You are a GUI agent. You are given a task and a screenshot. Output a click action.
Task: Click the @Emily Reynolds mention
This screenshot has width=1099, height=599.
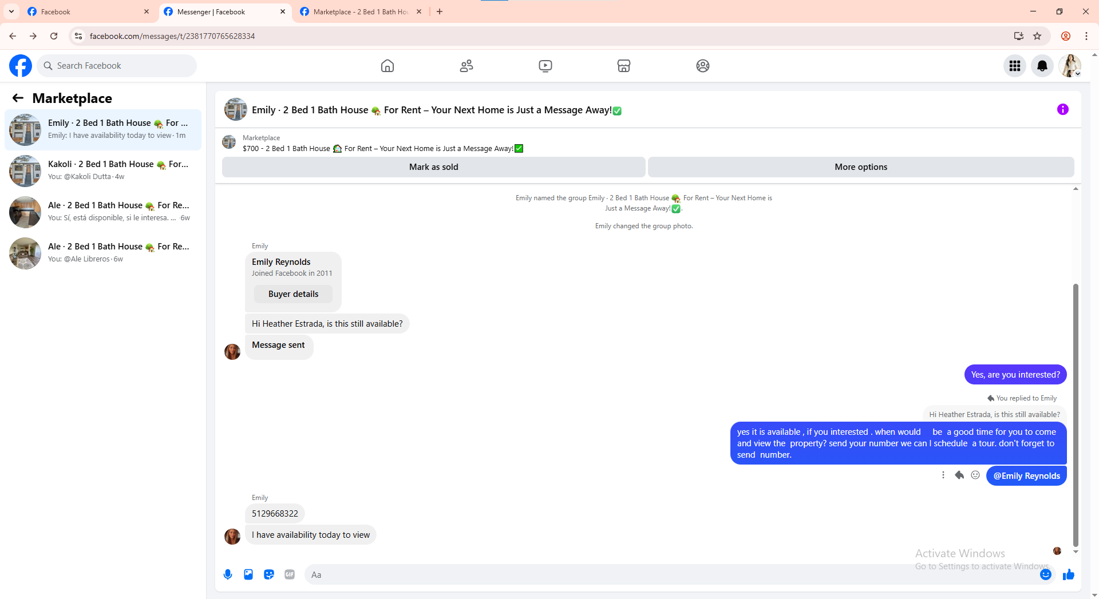coord(1026,476)
